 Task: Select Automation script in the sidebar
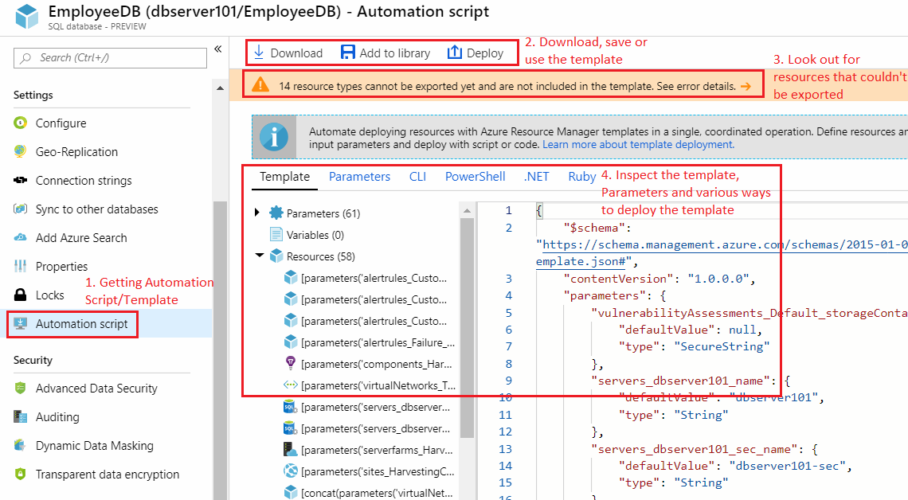[82, 324]
